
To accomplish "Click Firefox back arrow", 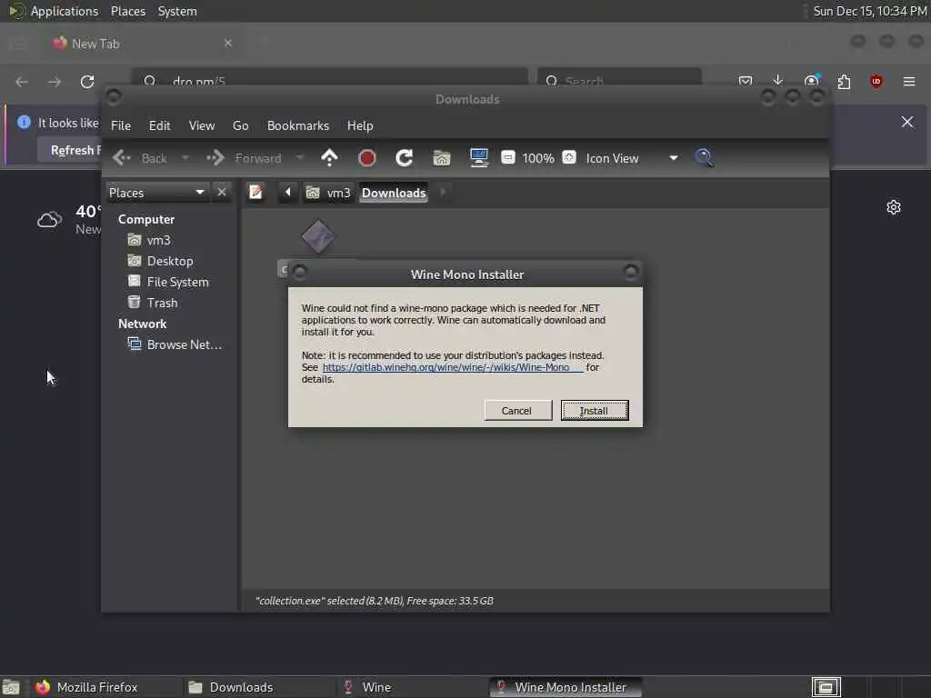I will 22,81.
